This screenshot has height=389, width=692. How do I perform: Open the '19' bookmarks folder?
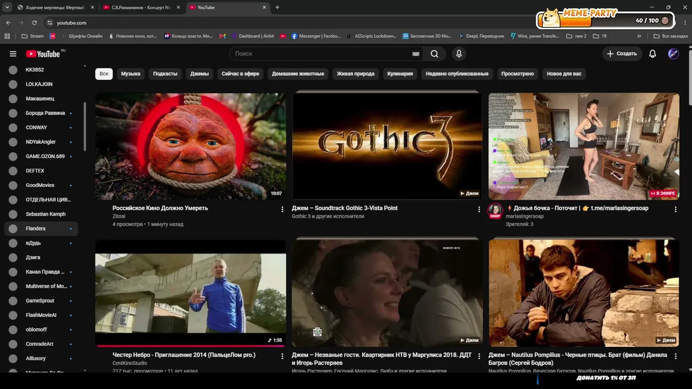click(600, 36)
